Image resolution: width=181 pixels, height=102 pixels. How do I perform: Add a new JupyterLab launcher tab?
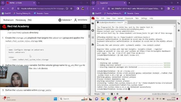pos(126,22)
